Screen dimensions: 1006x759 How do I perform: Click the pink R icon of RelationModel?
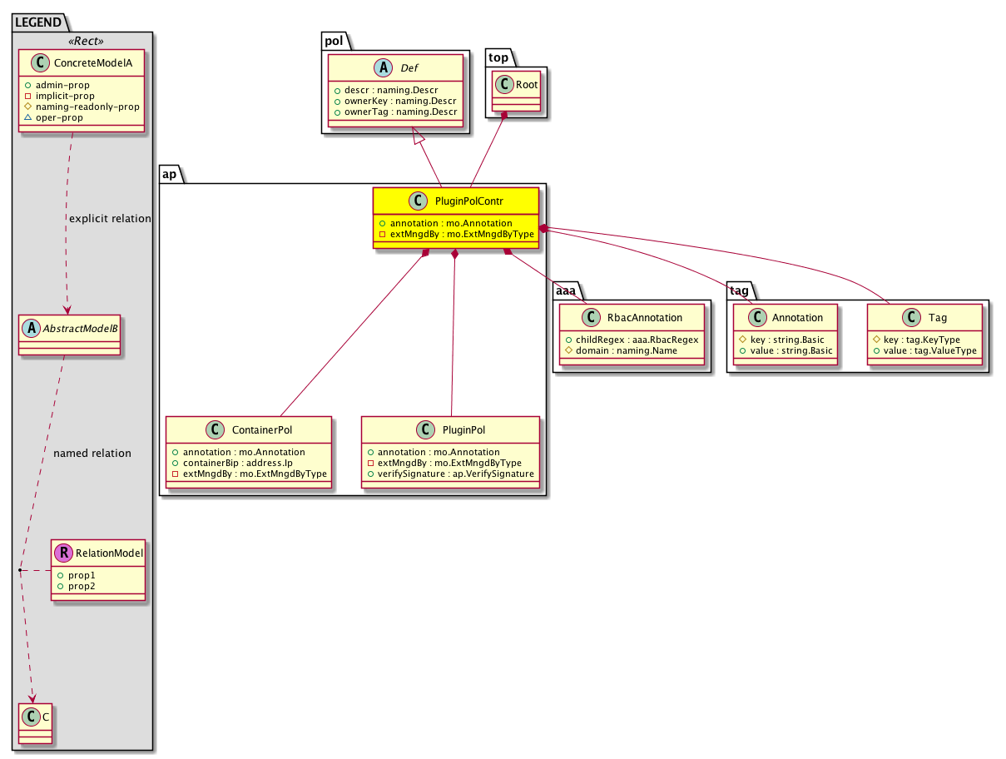pyautogui.click(x=63, y=553)
